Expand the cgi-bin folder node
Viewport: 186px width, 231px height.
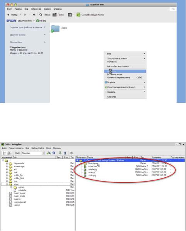(11, 187)
